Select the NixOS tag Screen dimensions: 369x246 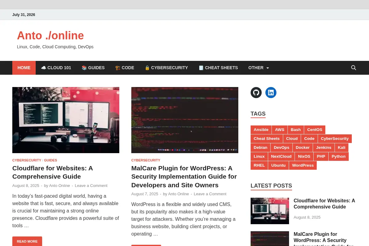point(304,157)
